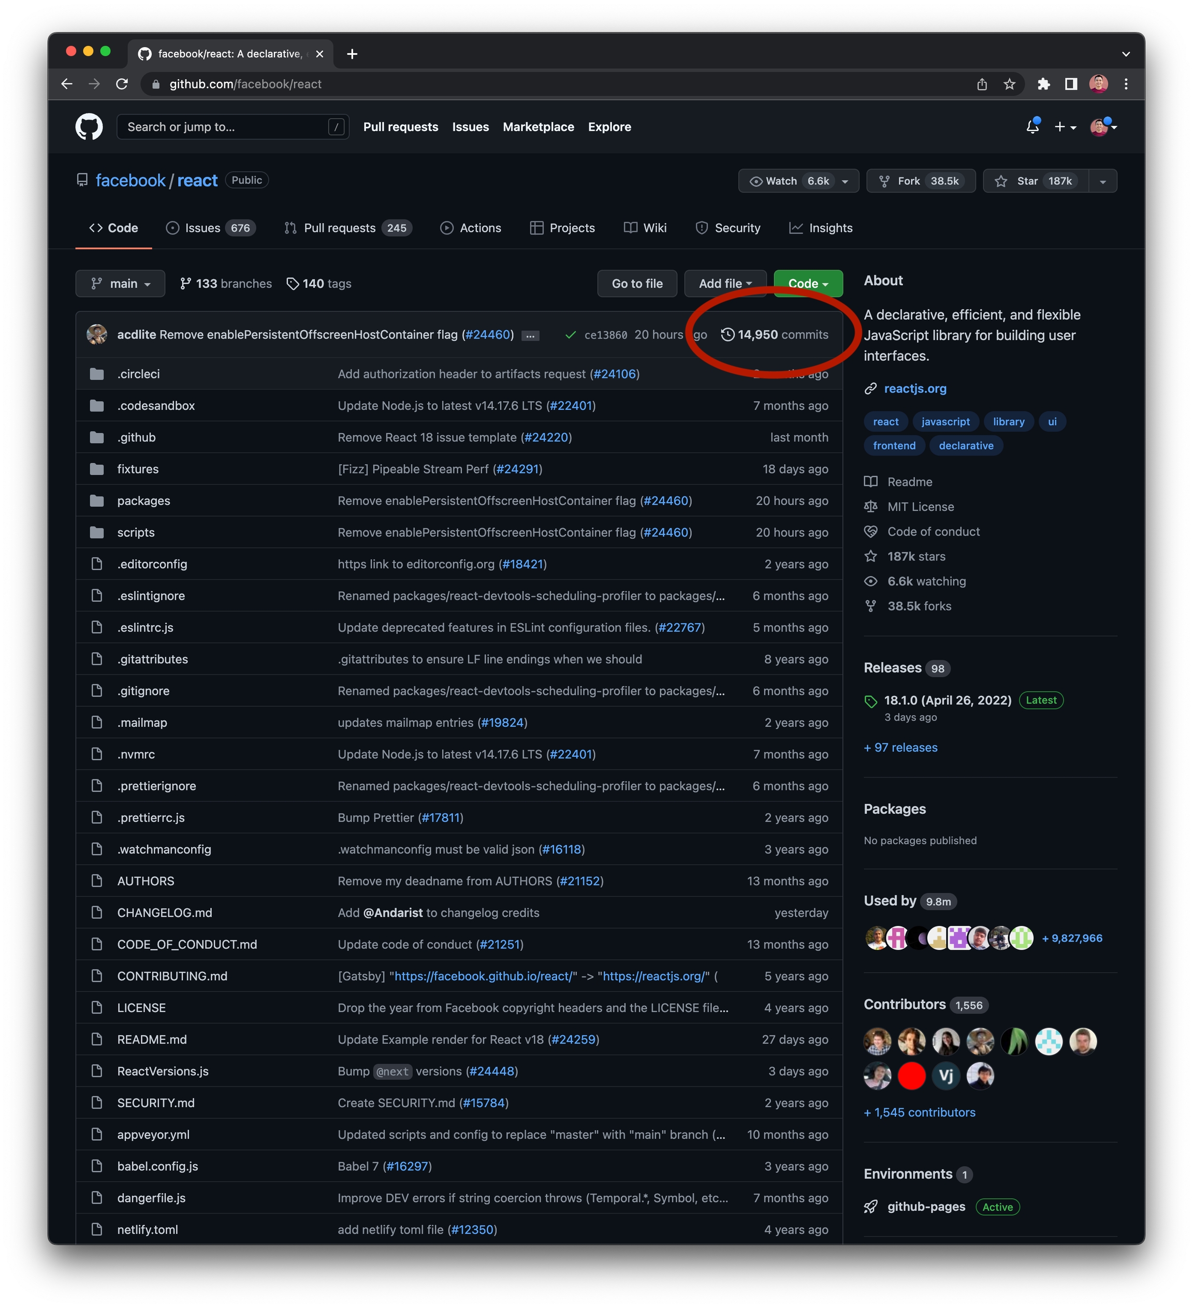View 14,950 commits history
Screen dimensions: 1193x1308
point(774,335)
